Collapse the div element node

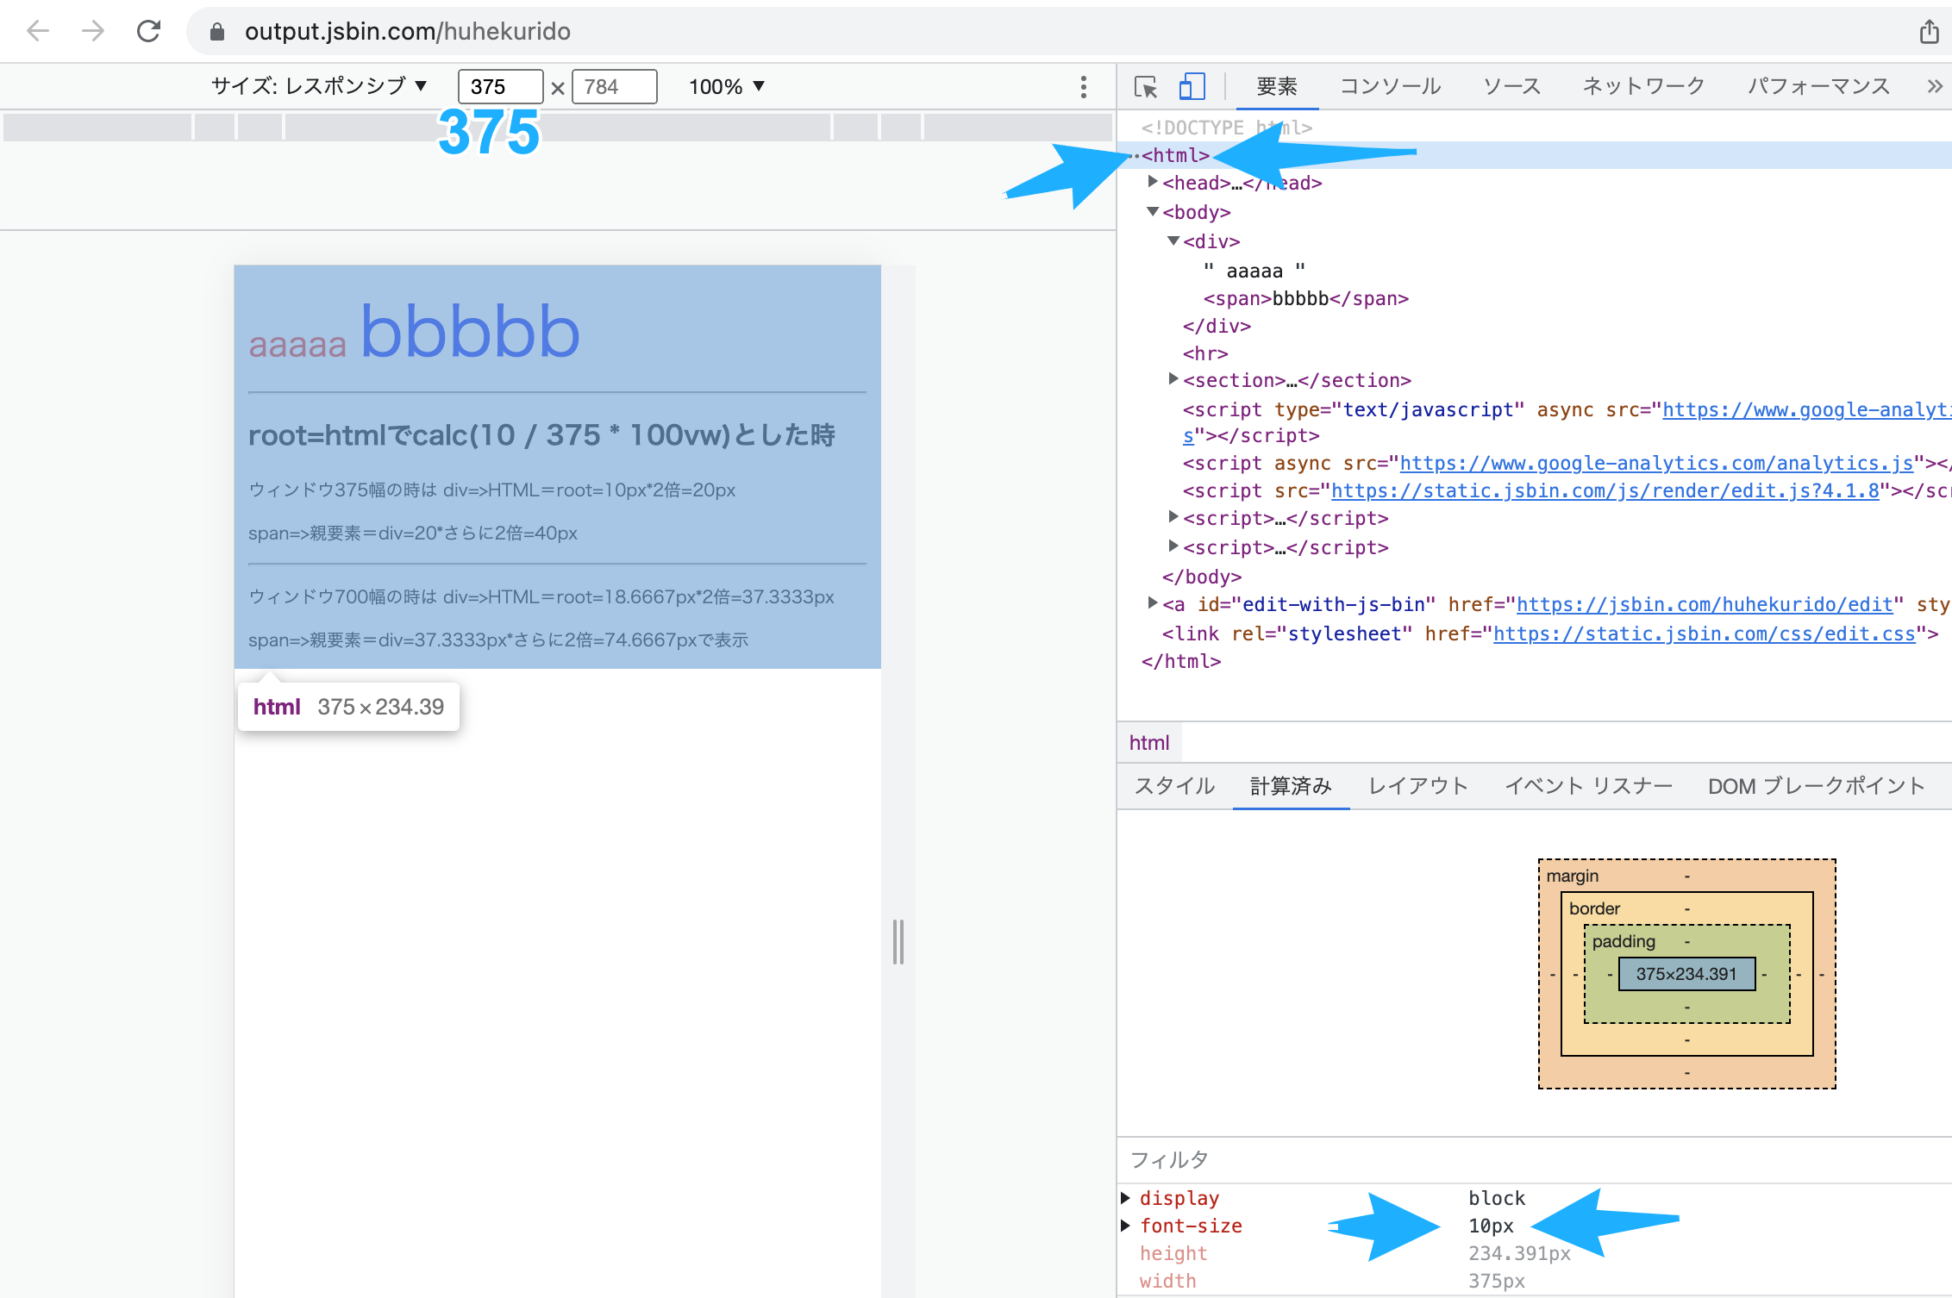point(1173,240)
